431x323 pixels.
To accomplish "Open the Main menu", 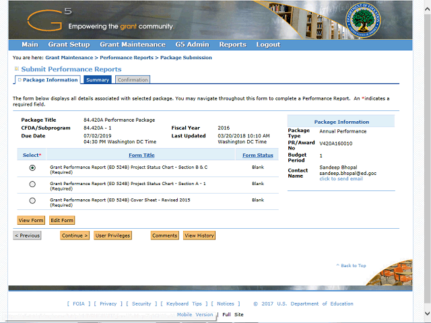I will click(30, 44).
